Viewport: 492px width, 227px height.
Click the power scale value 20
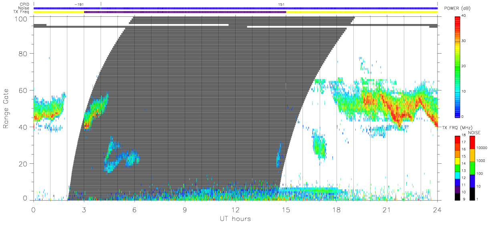click(464, 66)
